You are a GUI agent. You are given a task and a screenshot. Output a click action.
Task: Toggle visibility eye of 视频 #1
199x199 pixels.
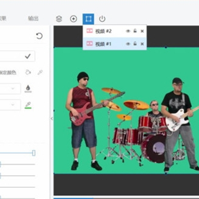pyautogui.click(x=128, y=44)
